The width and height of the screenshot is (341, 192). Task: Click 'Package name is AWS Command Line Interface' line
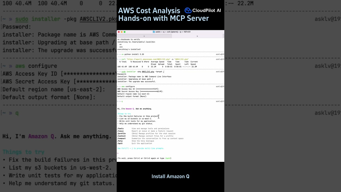pos(144,77)
